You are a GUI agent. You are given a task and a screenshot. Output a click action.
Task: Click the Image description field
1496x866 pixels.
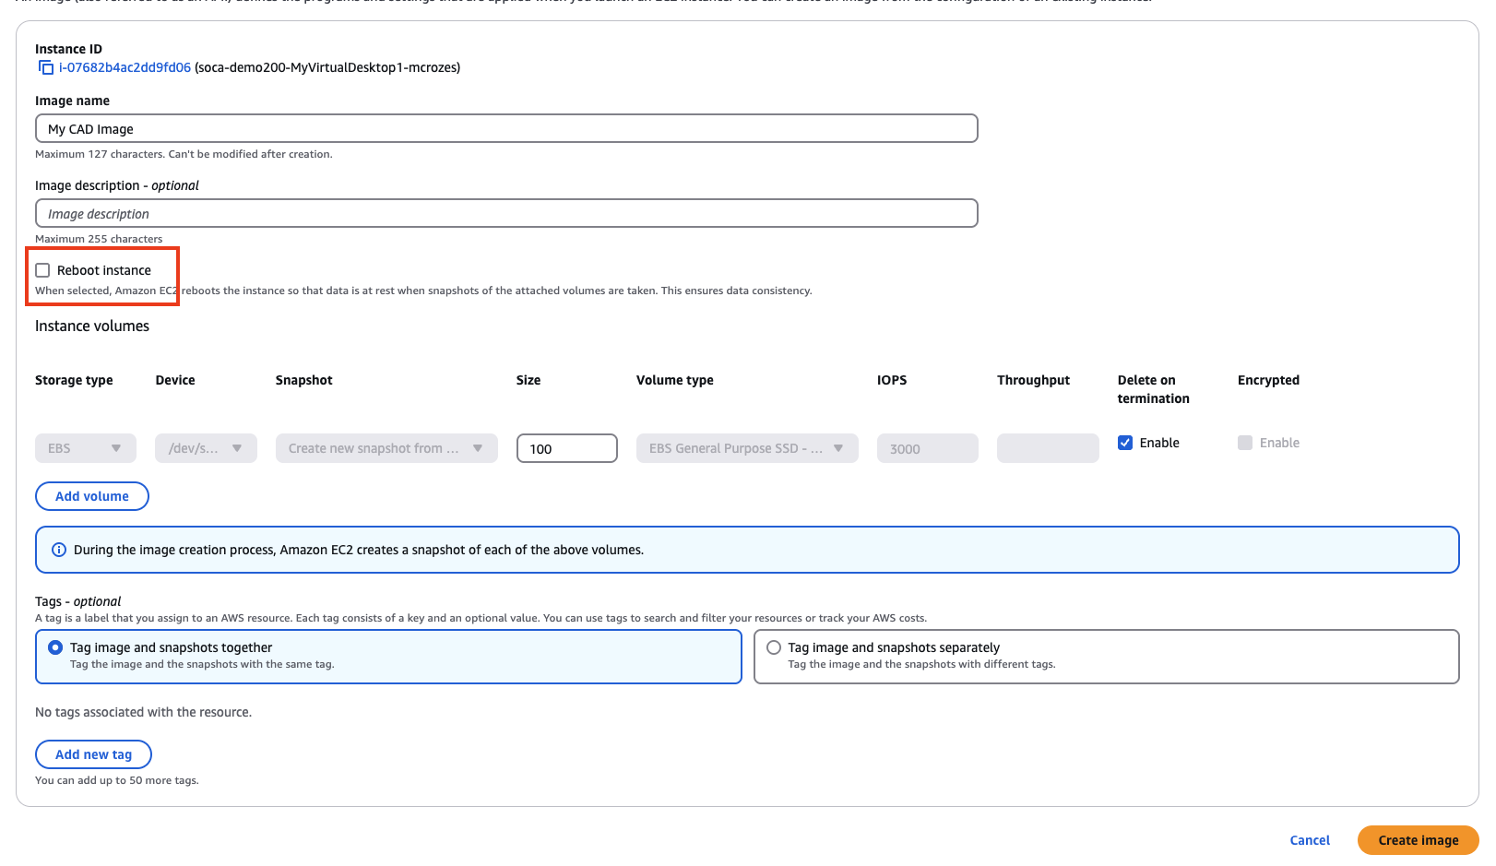(505, 214)
